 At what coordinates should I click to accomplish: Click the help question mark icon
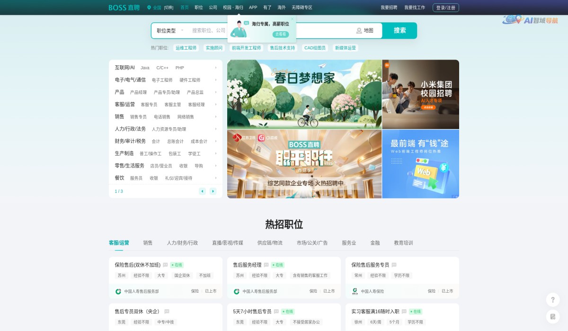(553, 300)
